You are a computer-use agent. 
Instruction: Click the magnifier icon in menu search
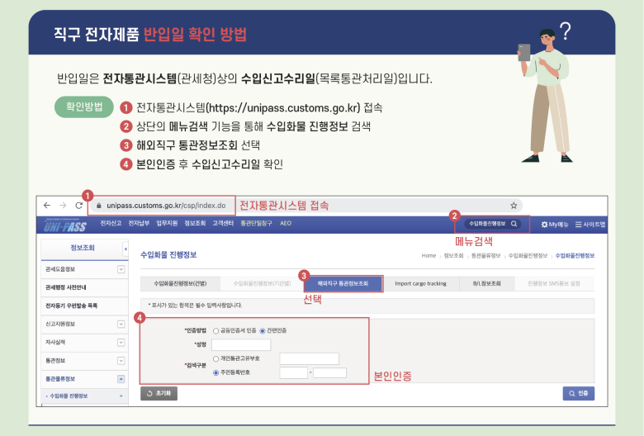point(514,224)
